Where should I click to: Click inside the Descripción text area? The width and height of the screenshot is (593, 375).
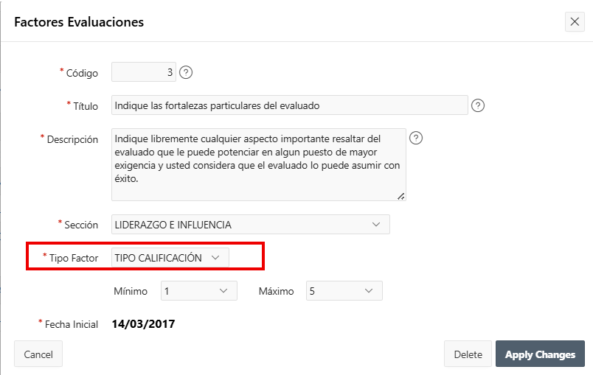(x=258, y=164)
